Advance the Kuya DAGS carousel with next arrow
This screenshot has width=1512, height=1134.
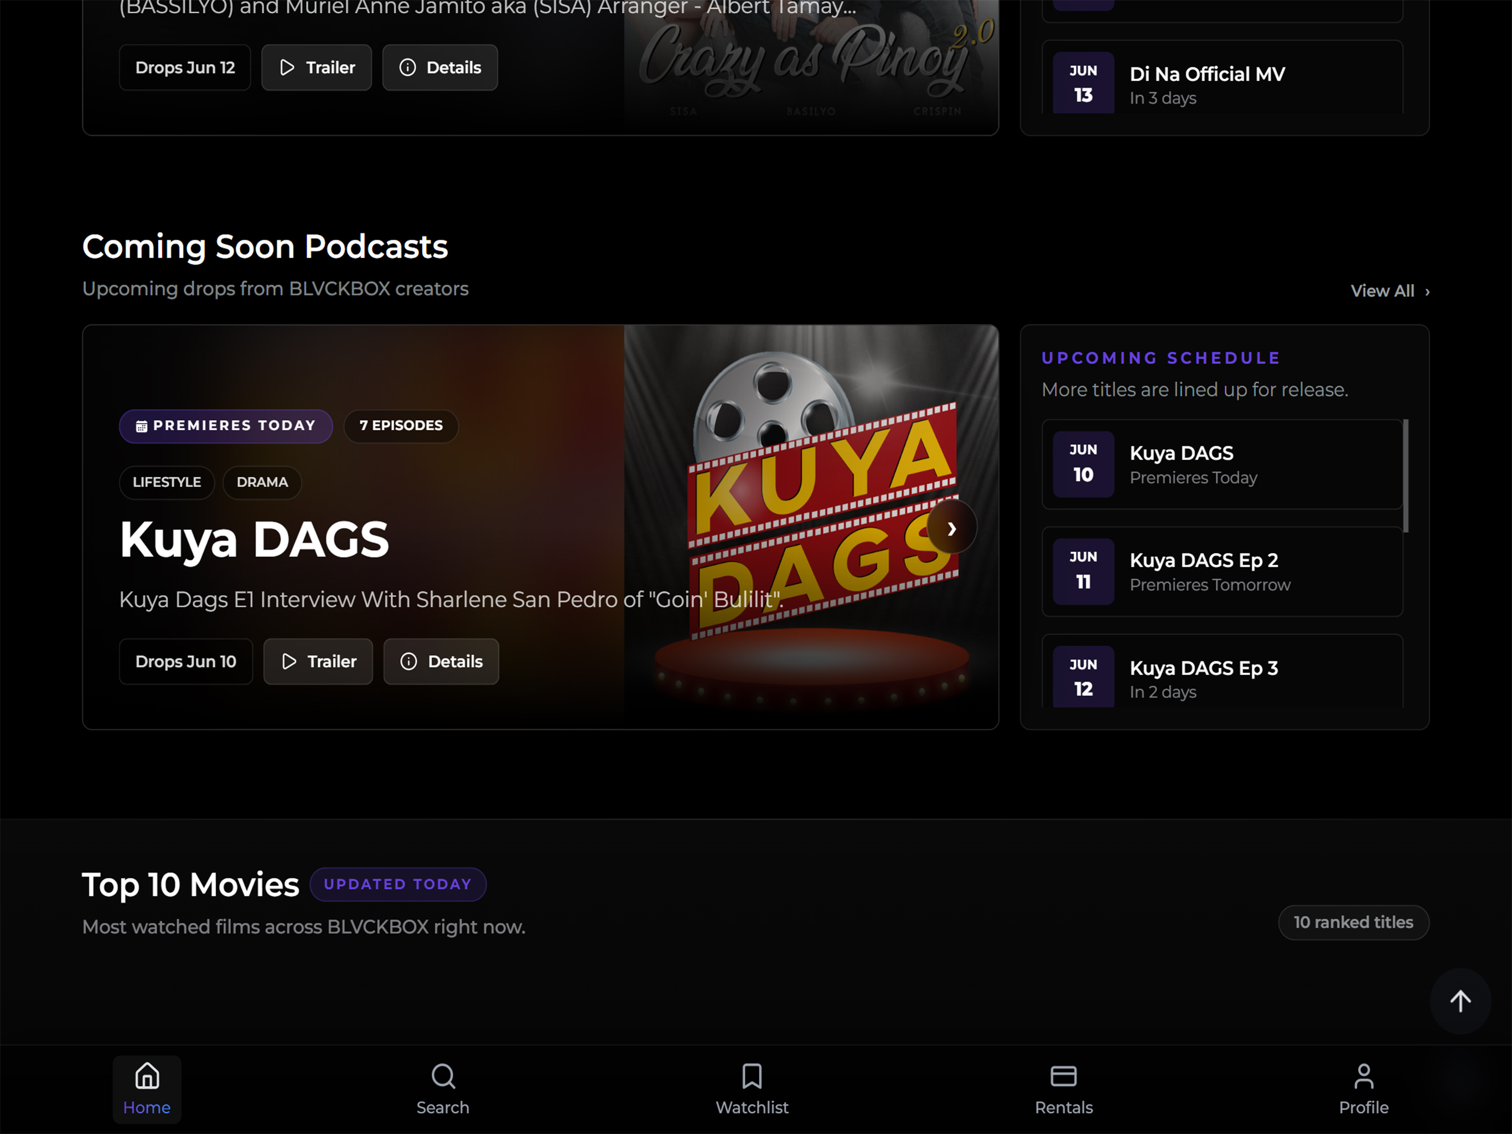951,528
